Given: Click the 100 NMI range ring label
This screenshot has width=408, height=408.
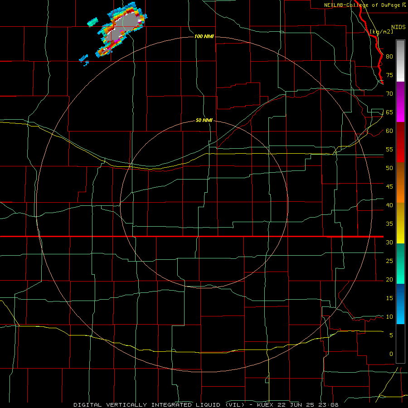Looking at the screenshot, I should click(204, 36).
